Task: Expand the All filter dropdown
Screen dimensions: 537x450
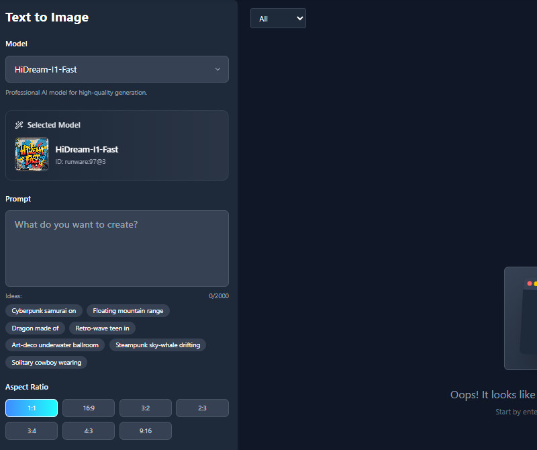Action: pos(278,19)
